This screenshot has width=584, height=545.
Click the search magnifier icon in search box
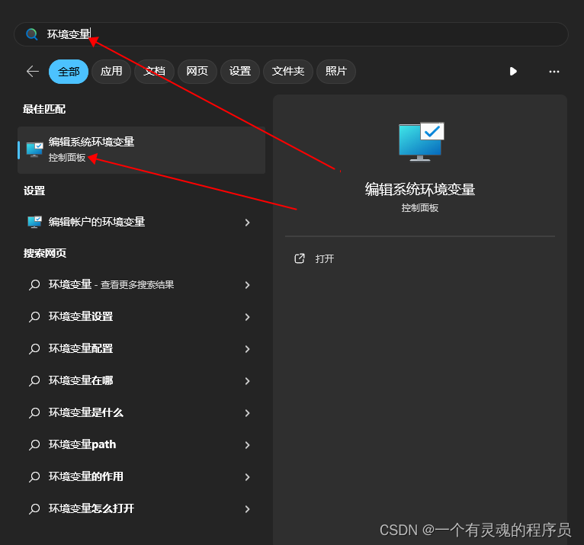point(32,34)
